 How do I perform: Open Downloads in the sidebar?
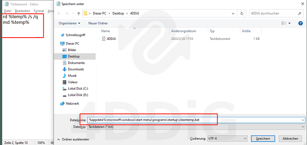click(x=76, y=69)
